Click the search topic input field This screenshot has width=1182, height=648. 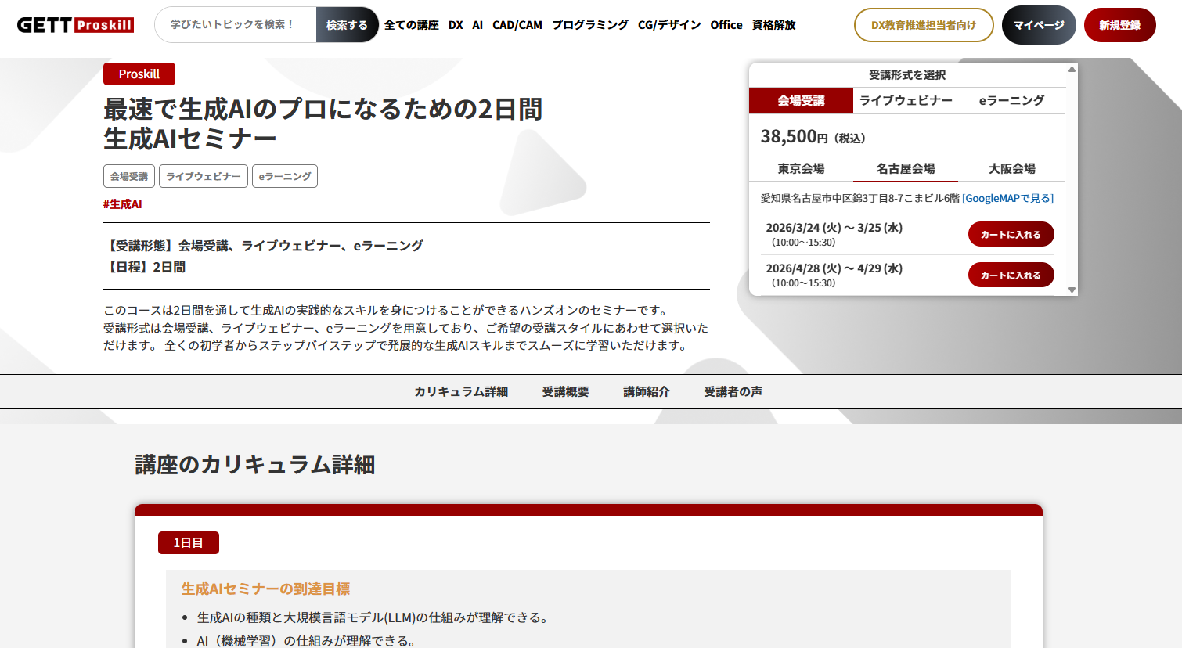point(235,25)
